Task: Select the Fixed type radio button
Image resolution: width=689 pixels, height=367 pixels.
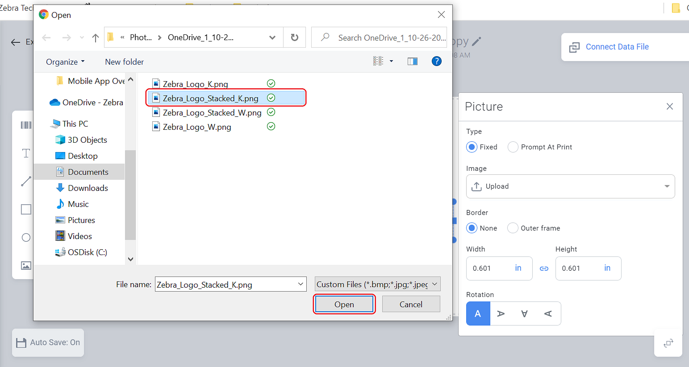Action: tap(472, 147)
